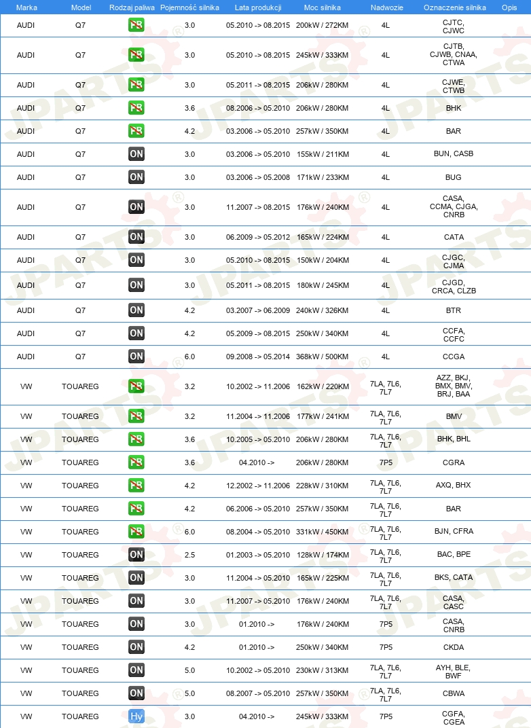Click the Nadwozie column header
This screenshot has height=728, width=531.
click(x=386, y=7)
